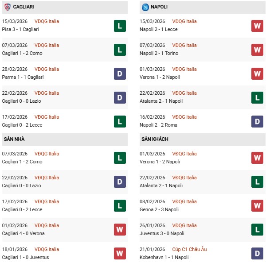266x263 pixels.
Task: Click the Cagliari team crest icon
Action: (x=7, y=7)
